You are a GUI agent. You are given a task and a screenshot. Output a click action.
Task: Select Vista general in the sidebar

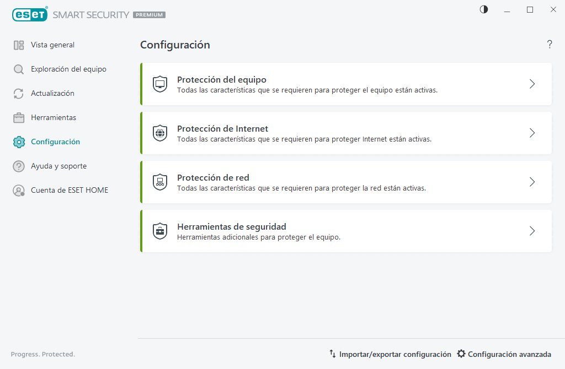(52, 45)
